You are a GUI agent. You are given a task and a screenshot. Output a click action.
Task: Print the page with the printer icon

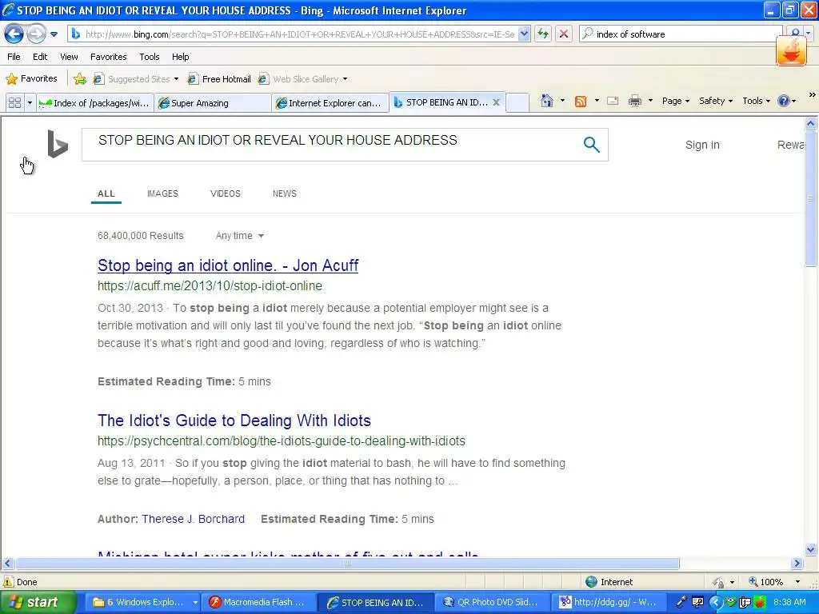pyautogui.click(x=634, y=101)
